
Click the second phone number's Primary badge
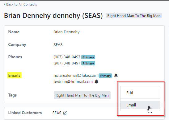[x=88, y=63]
